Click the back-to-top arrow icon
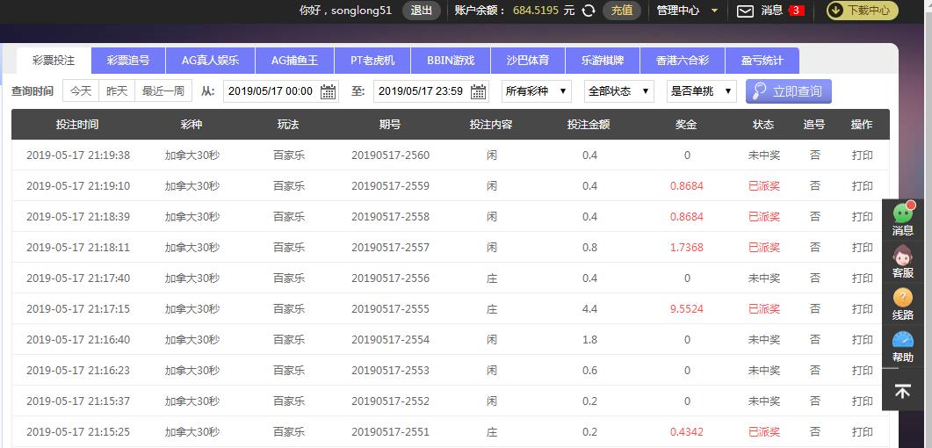Screen dimensions: 932x448 [902, 391]
